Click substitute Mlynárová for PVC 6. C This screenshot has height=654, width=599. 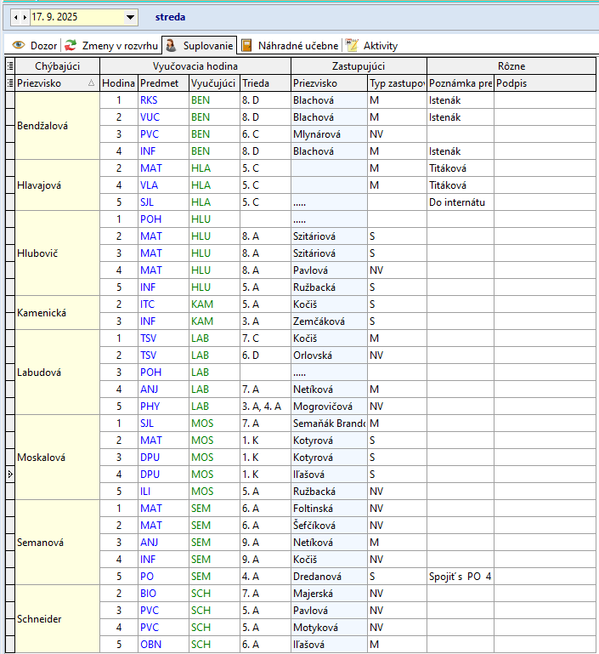pos(329,134)
